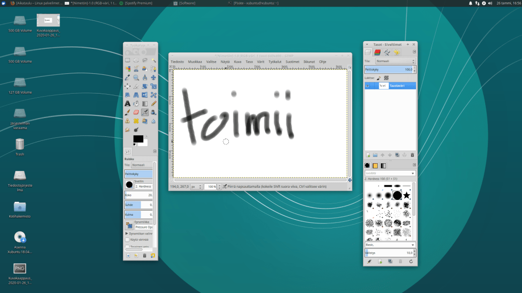This screenshot has height=293, width=522.
Task: Open the Kotihakemisto desktop folder
Action: [x=20, y=207]
